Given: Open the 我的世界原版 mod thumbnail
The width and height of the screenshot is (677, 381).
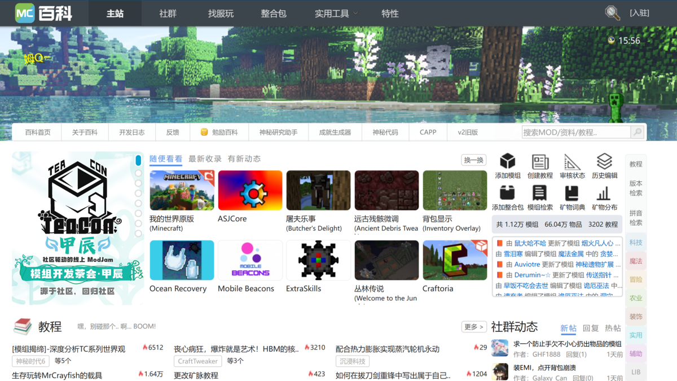Looking at the screenshot, I should [x=182, y=190].
